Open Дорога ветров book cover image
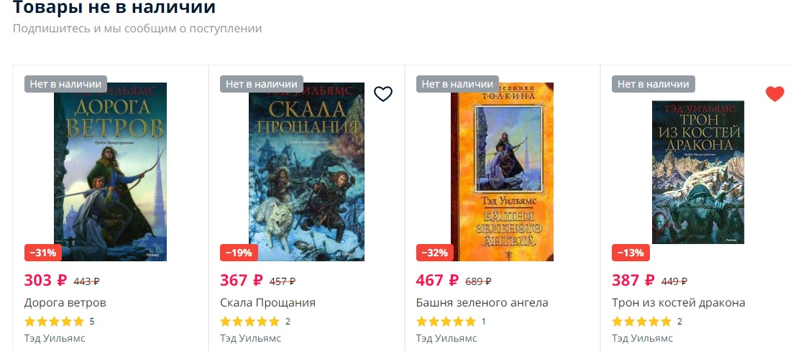Image resolution: width=793 pixels, height=351 pixels. coord(110,172)
